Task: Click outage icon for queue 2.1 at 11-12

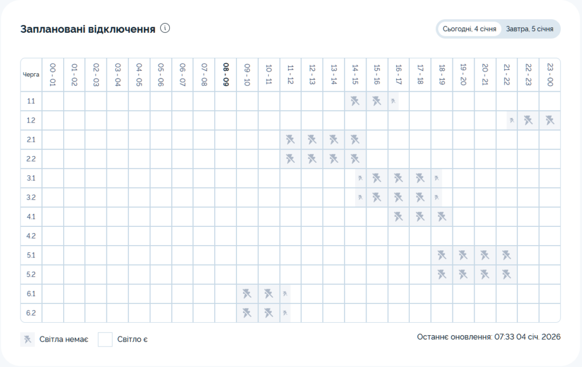Action: 290,140
